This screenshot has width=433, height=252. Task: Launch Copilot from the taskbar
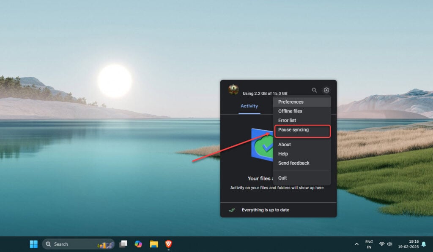click(138, 244)
